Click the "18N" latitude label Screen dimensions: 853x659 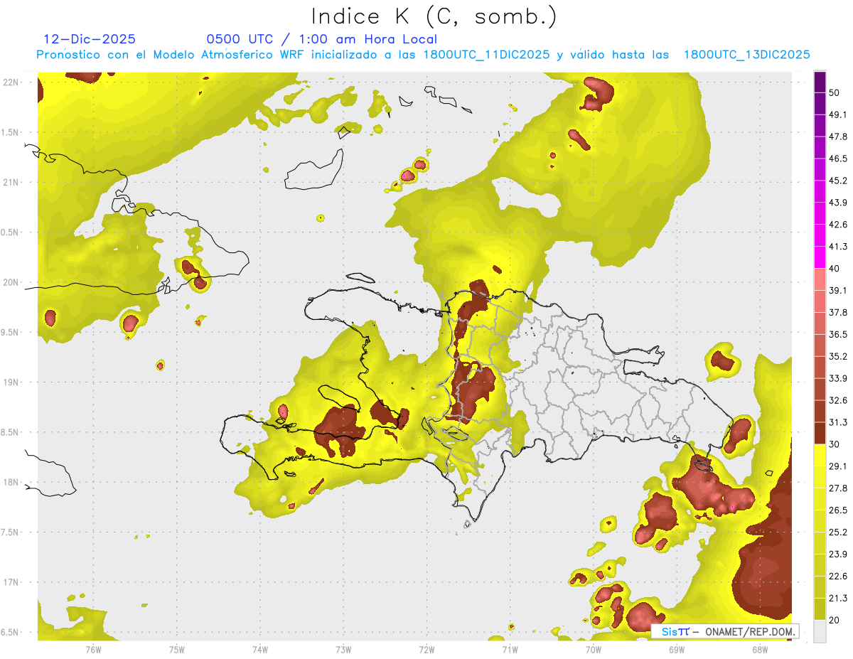[x=11, y=482]
